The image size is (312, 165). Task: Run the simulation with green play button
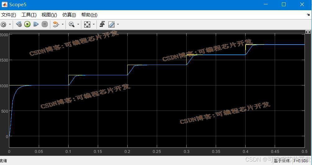[27, 24]
